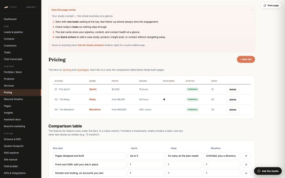Image resolution: width=285 pixels, height=178 pixels.
Task: Edit Sprint value for Domain and hosting row
Action: 146,173
